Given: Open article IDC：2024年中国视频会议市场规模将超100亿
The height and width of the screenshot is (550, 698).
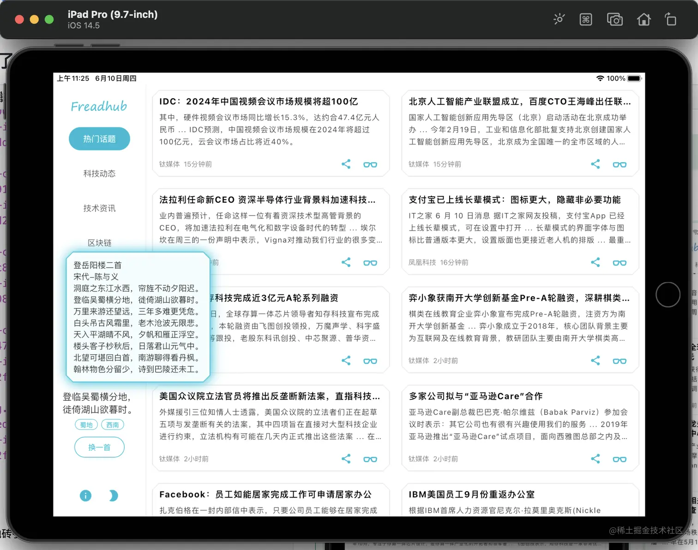Looking at the screenshot, I should pyautogui.click(x=271, y=133).
